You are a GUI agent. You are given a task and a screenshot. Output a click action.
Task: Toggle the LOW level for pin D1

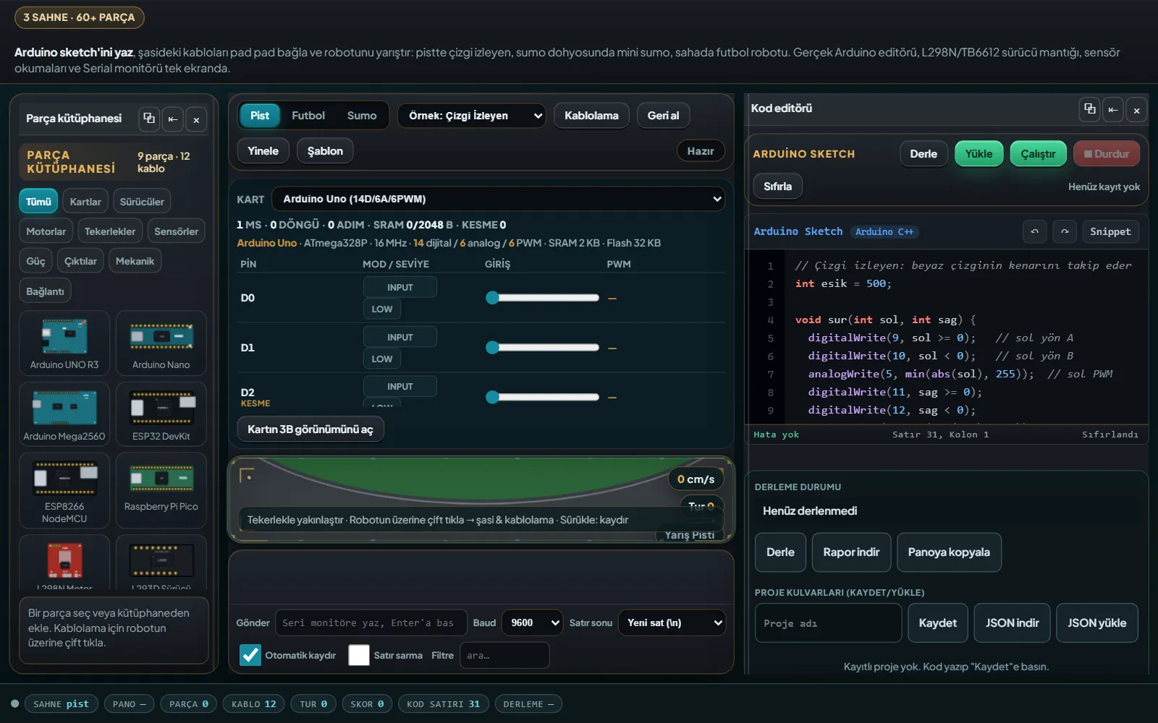(x=382, y=359)
